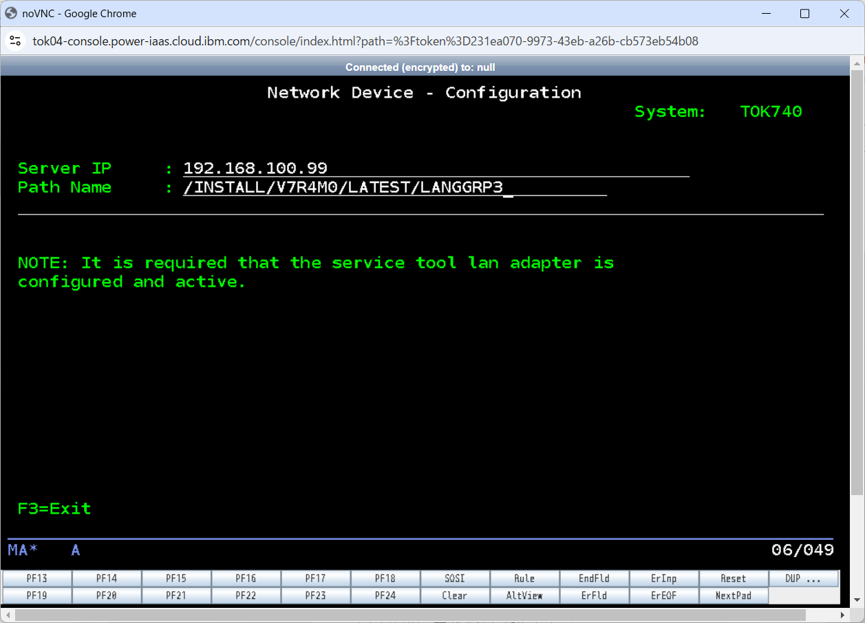
Task: Click the 'Network Device - Configuration' title
Action: 424,93
